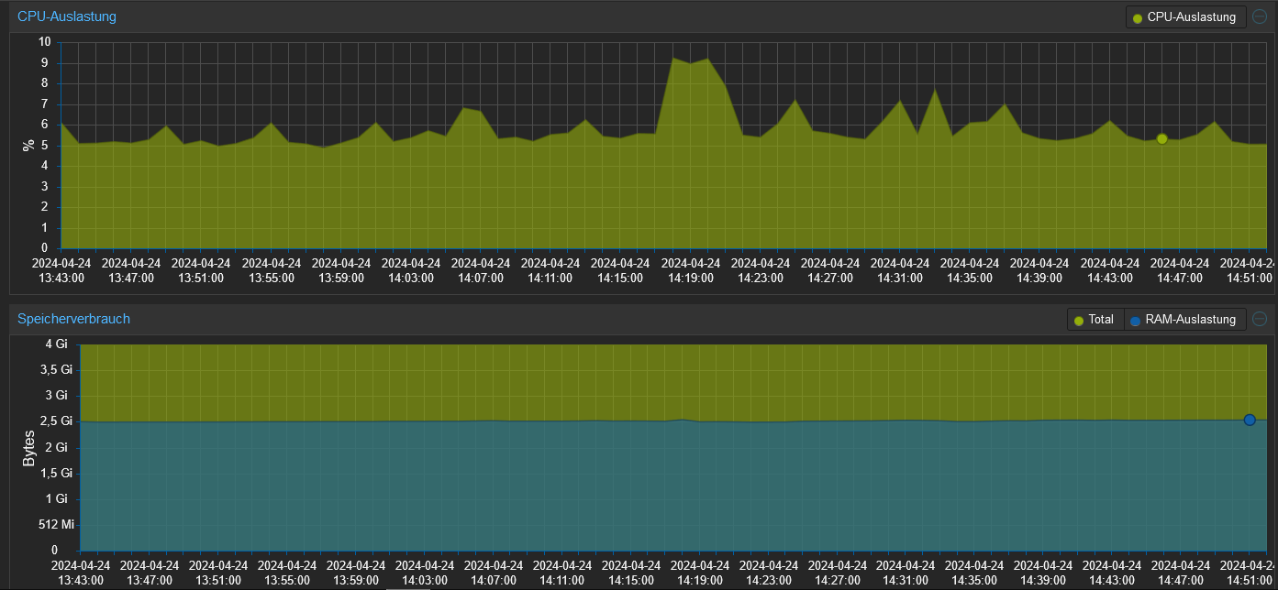Click the 4 Gi label on memory axis
Screen dimensions: 1278x590
click(57, 344)
